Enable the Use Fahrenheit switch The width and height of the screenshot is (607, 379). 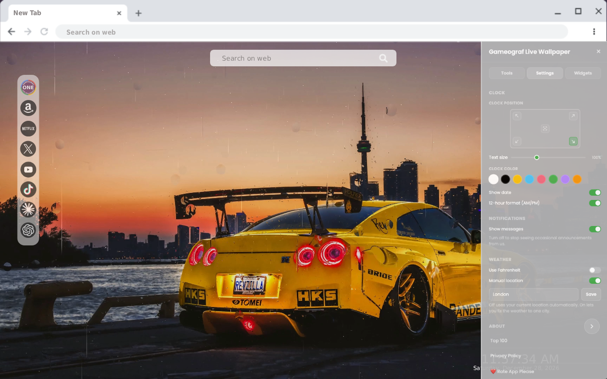pyautogui.click(x=595, y=270)
